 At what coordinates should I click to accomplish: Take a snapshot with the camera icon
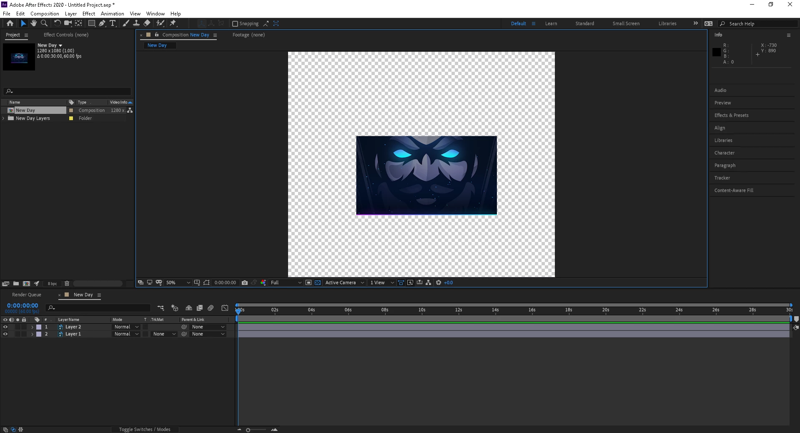[245, 282]
